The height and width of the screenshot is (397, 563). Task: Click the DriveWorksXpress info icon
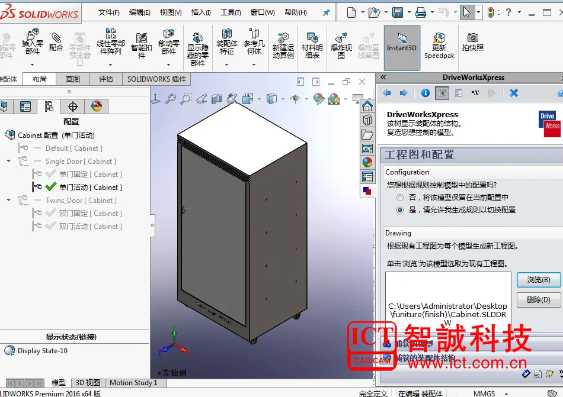coord(426,93)
